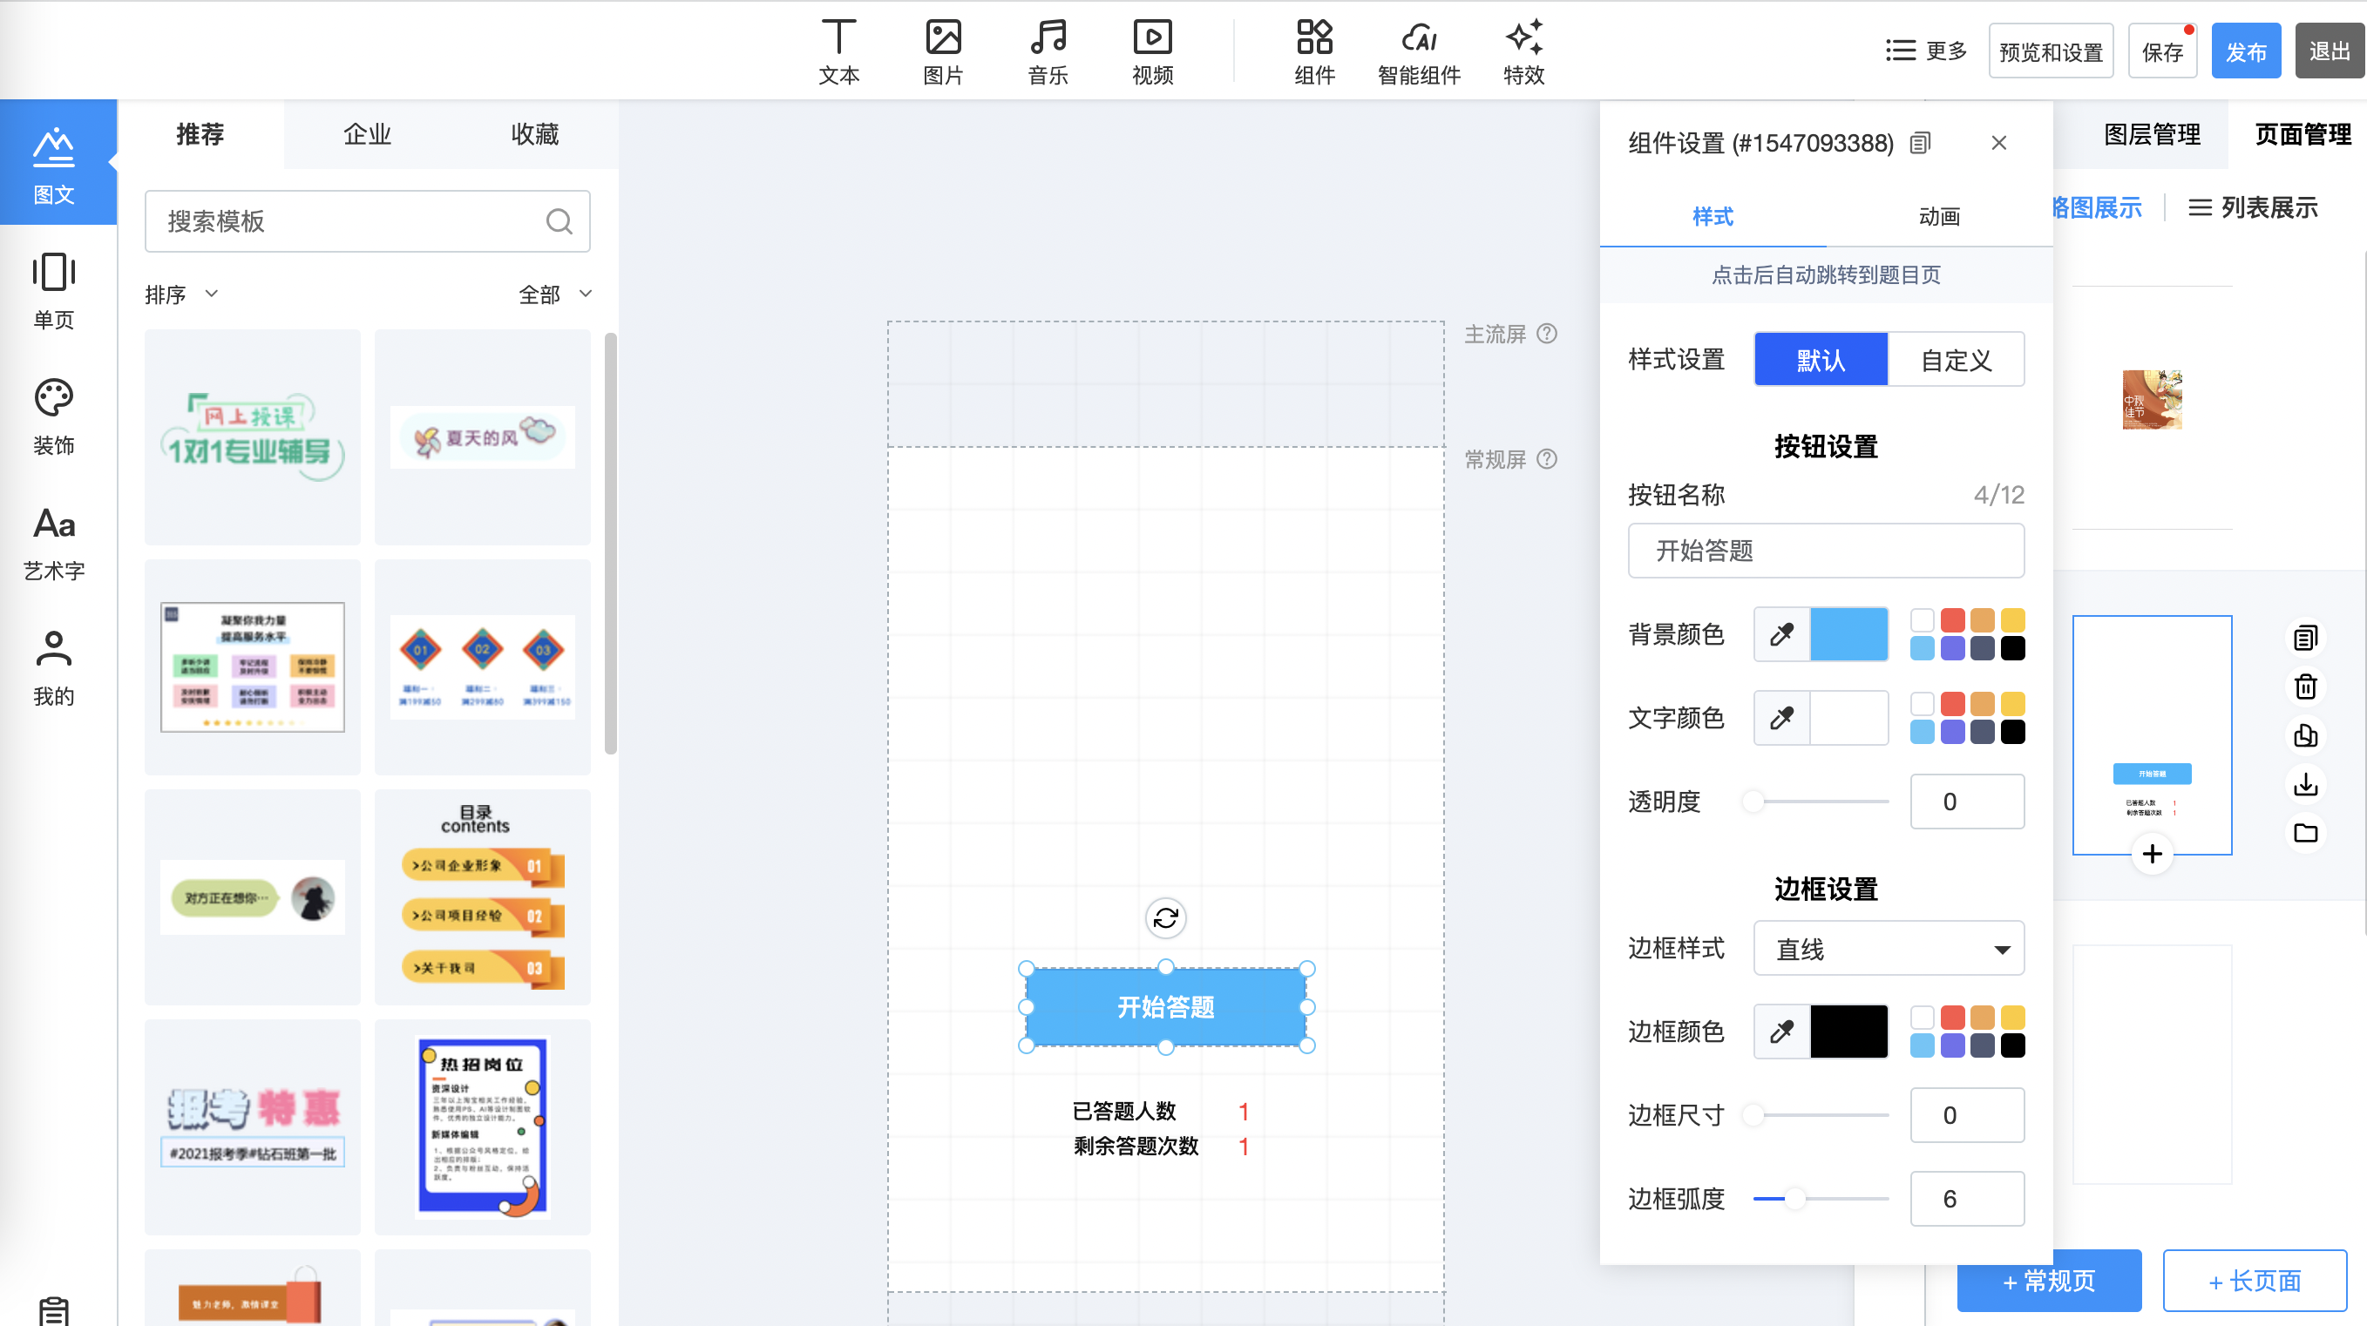Click the 主流屏 help question icon
This screenshot has width=2367, height=1326.
tap(1548, 334)
